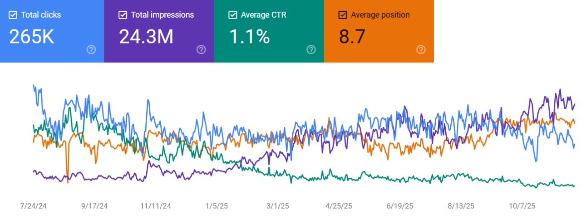581x218 pixels.
Task: Select the 24.3M impressions value
Action: point(146,37)
